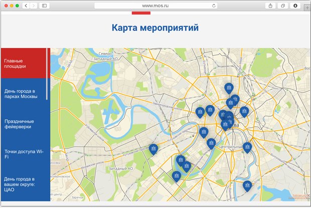The image size is (311, 208).
Task: Click marker right of Центральный label
Action: [x=247, y=146]
